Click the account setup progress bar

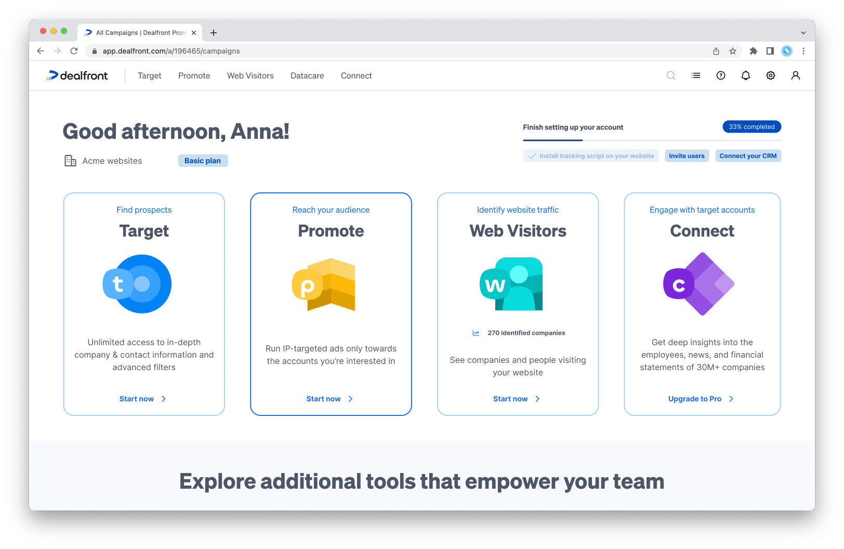click(x=652, y=140)
